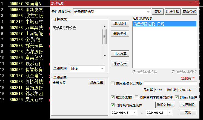Click 选股入板块 button

coord(165,105)
